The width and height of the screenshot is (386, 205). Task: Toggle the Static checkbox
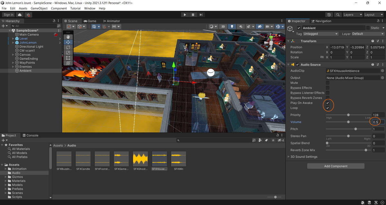(x=368, y=28)
